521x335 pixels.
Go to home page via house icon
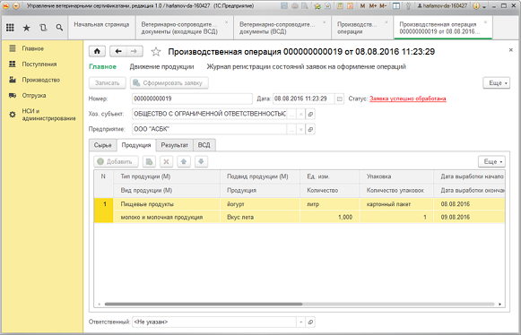pos(97,51)
